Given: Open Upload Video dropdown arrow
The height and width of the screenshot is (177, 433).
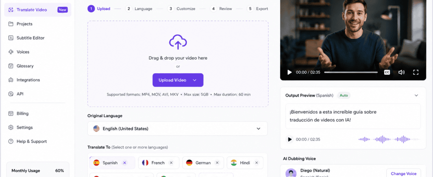Looking at the screenshot, I should [194, 80].
